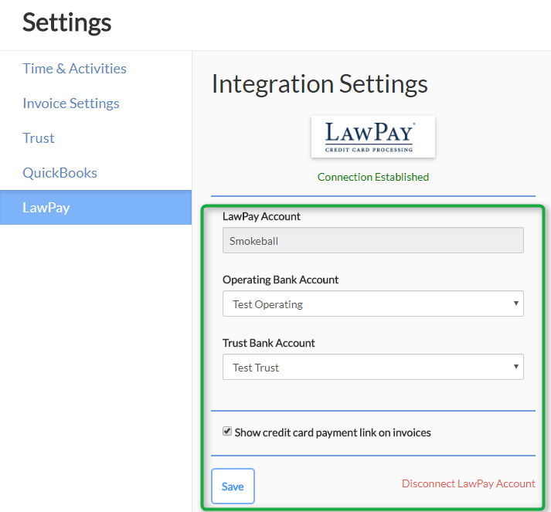Click the 'Show credit card payment link on invoices' label
This screenshot has width=551, height=512.
(332, 432)
